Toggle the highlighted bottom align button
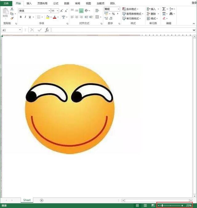The image size is (197, 208). (81, 11)
